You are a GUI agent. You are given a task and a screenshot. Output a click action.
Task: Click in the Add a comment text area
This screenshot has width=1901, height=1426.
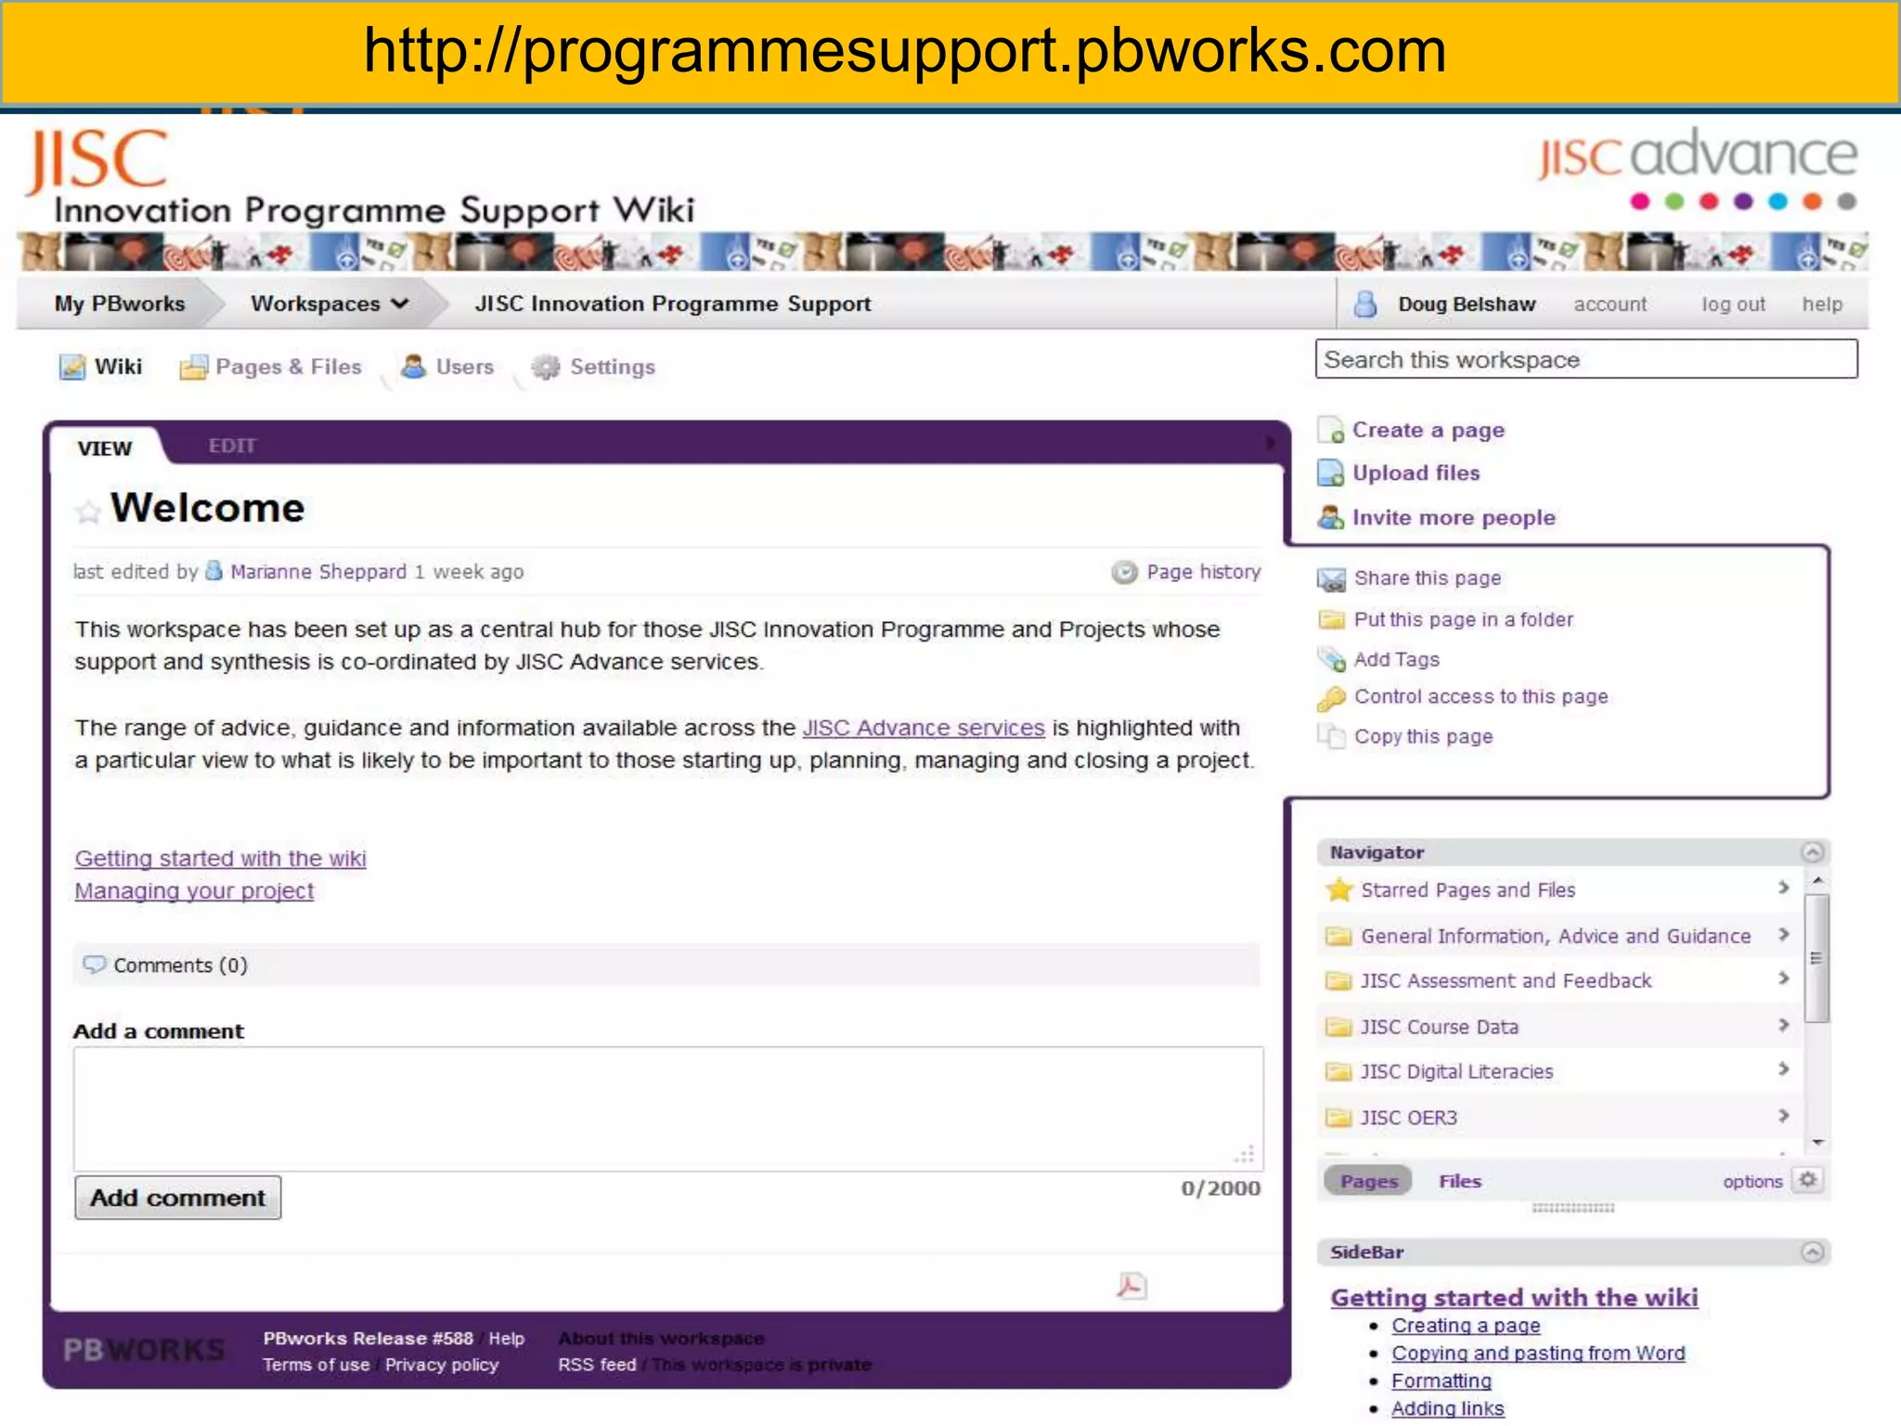[x=668, y=1108]
